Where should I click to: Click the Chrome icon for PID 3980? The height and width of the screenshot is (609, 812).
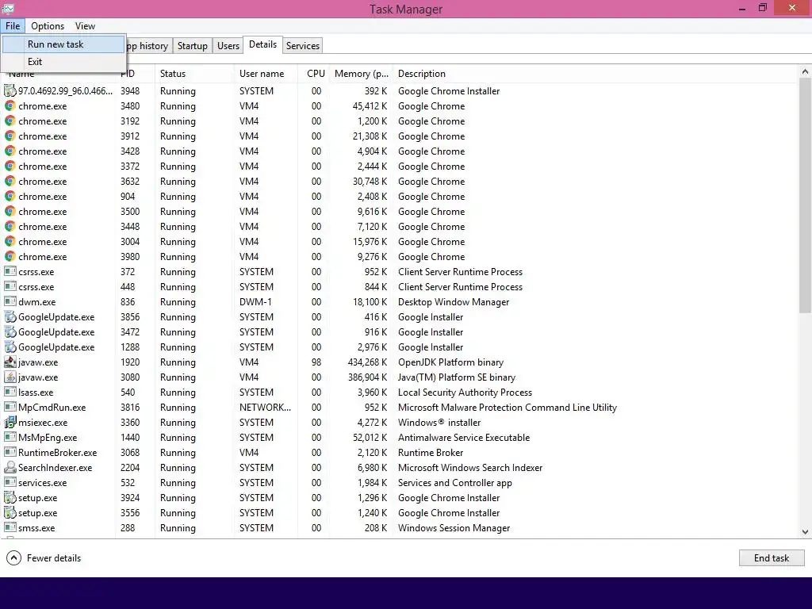[10, 256]
